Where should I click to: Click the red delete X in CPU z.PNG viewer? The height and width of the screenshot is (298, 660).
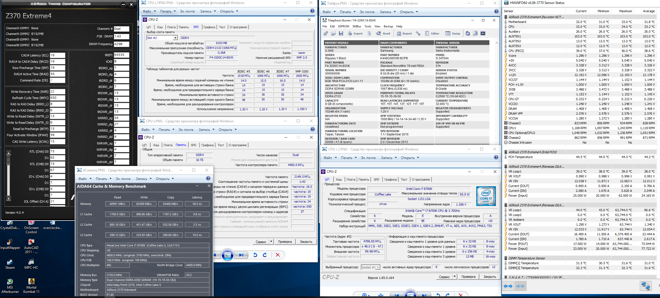[x=278, y=255]
